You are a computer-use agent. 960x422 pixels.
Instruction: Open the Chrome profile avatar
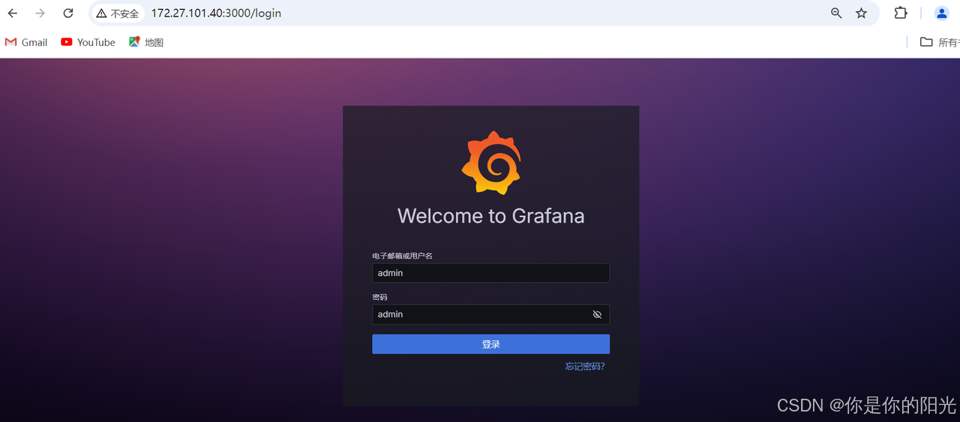[941, 13]
